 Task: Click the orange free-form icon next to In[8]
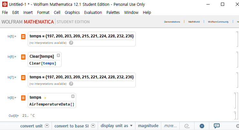pos(23,98)
